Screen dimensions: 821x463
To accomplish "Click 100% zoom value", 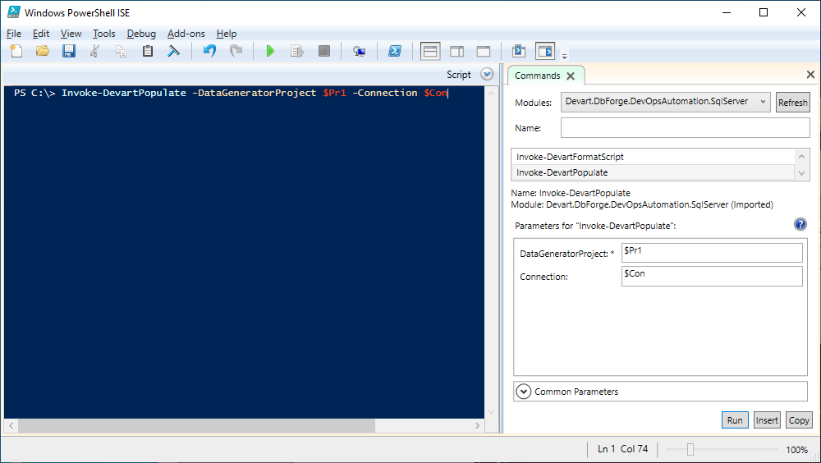I will tap(796, 449).
